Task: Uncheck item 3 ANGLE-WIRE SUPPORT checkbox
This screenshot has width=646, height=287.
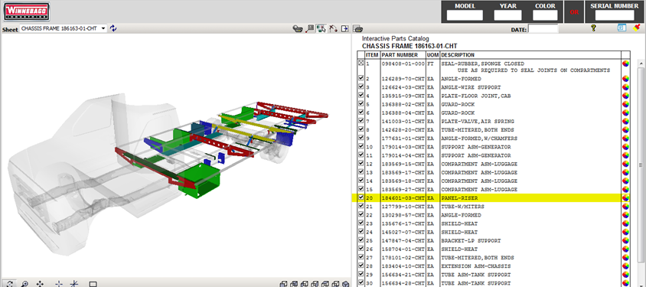Action: tap(361, 86)
